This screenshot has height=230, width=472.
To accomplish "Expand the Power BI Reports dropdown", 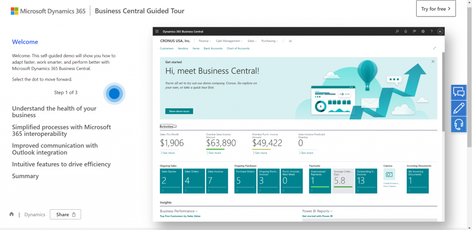I will 317,211.
